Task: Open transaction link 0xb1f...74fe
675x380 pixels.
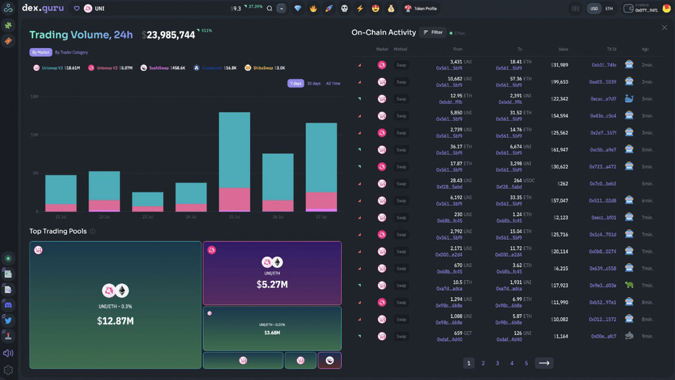Action: pyautogui.click(x=604, y=65)
